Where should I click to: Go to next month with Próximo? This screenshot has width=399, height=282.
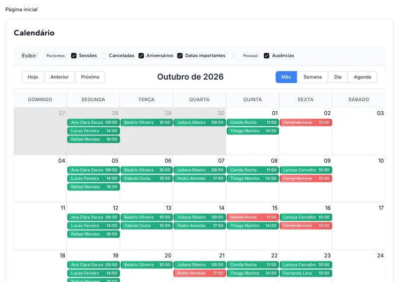[90, 77]
